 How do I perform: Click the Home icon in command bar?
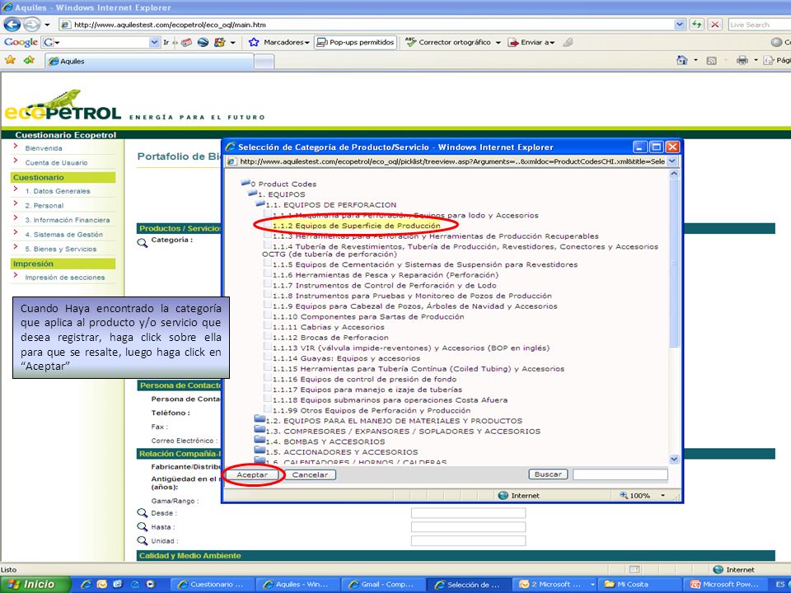pos(682,60)
